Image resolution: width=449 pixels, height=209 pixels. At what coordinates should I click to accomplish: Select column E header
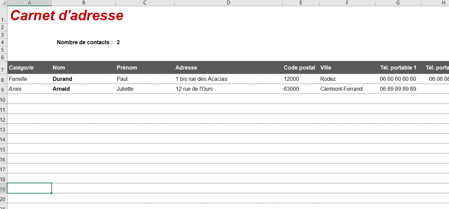(x=301, y=3)
